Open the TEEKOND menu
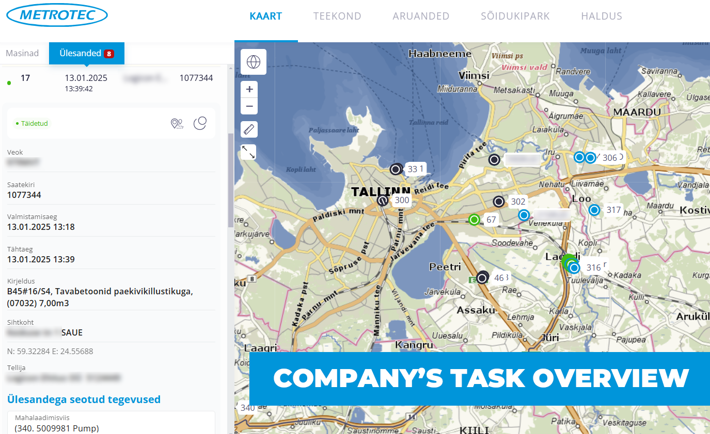The height and width of the screenshot is (434, 710). coord(337,16)
